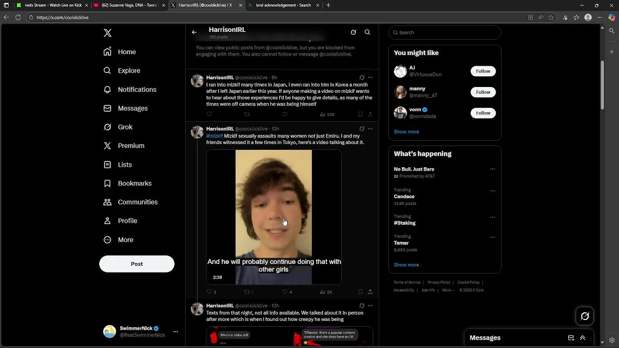This screenshot has width=619, height=348.
Task: Like the video post with 4 likes
Action: click(x=287, y=292)
